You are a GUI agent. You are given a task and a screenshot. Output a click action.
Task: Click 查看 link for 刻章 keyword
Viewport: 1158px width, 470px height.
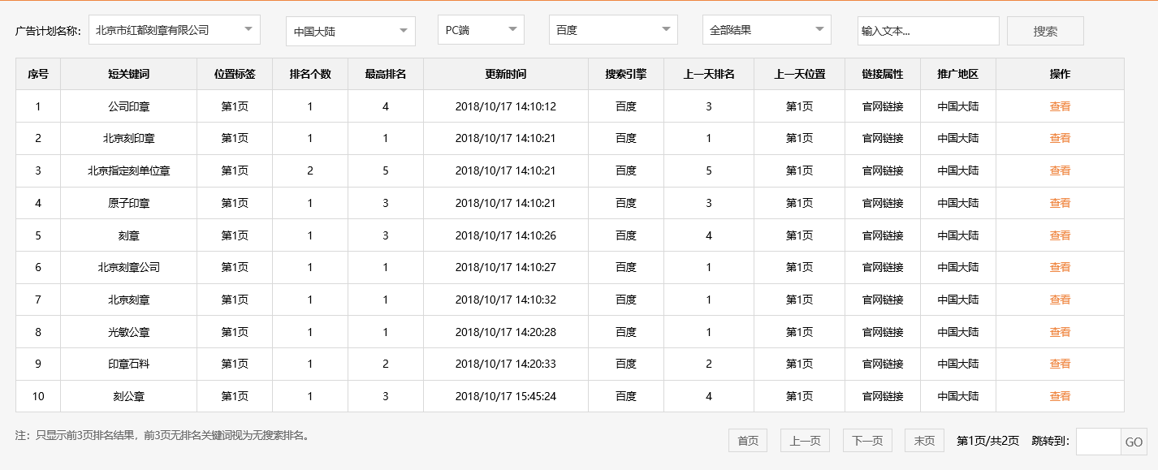(x=1060, y=235)
